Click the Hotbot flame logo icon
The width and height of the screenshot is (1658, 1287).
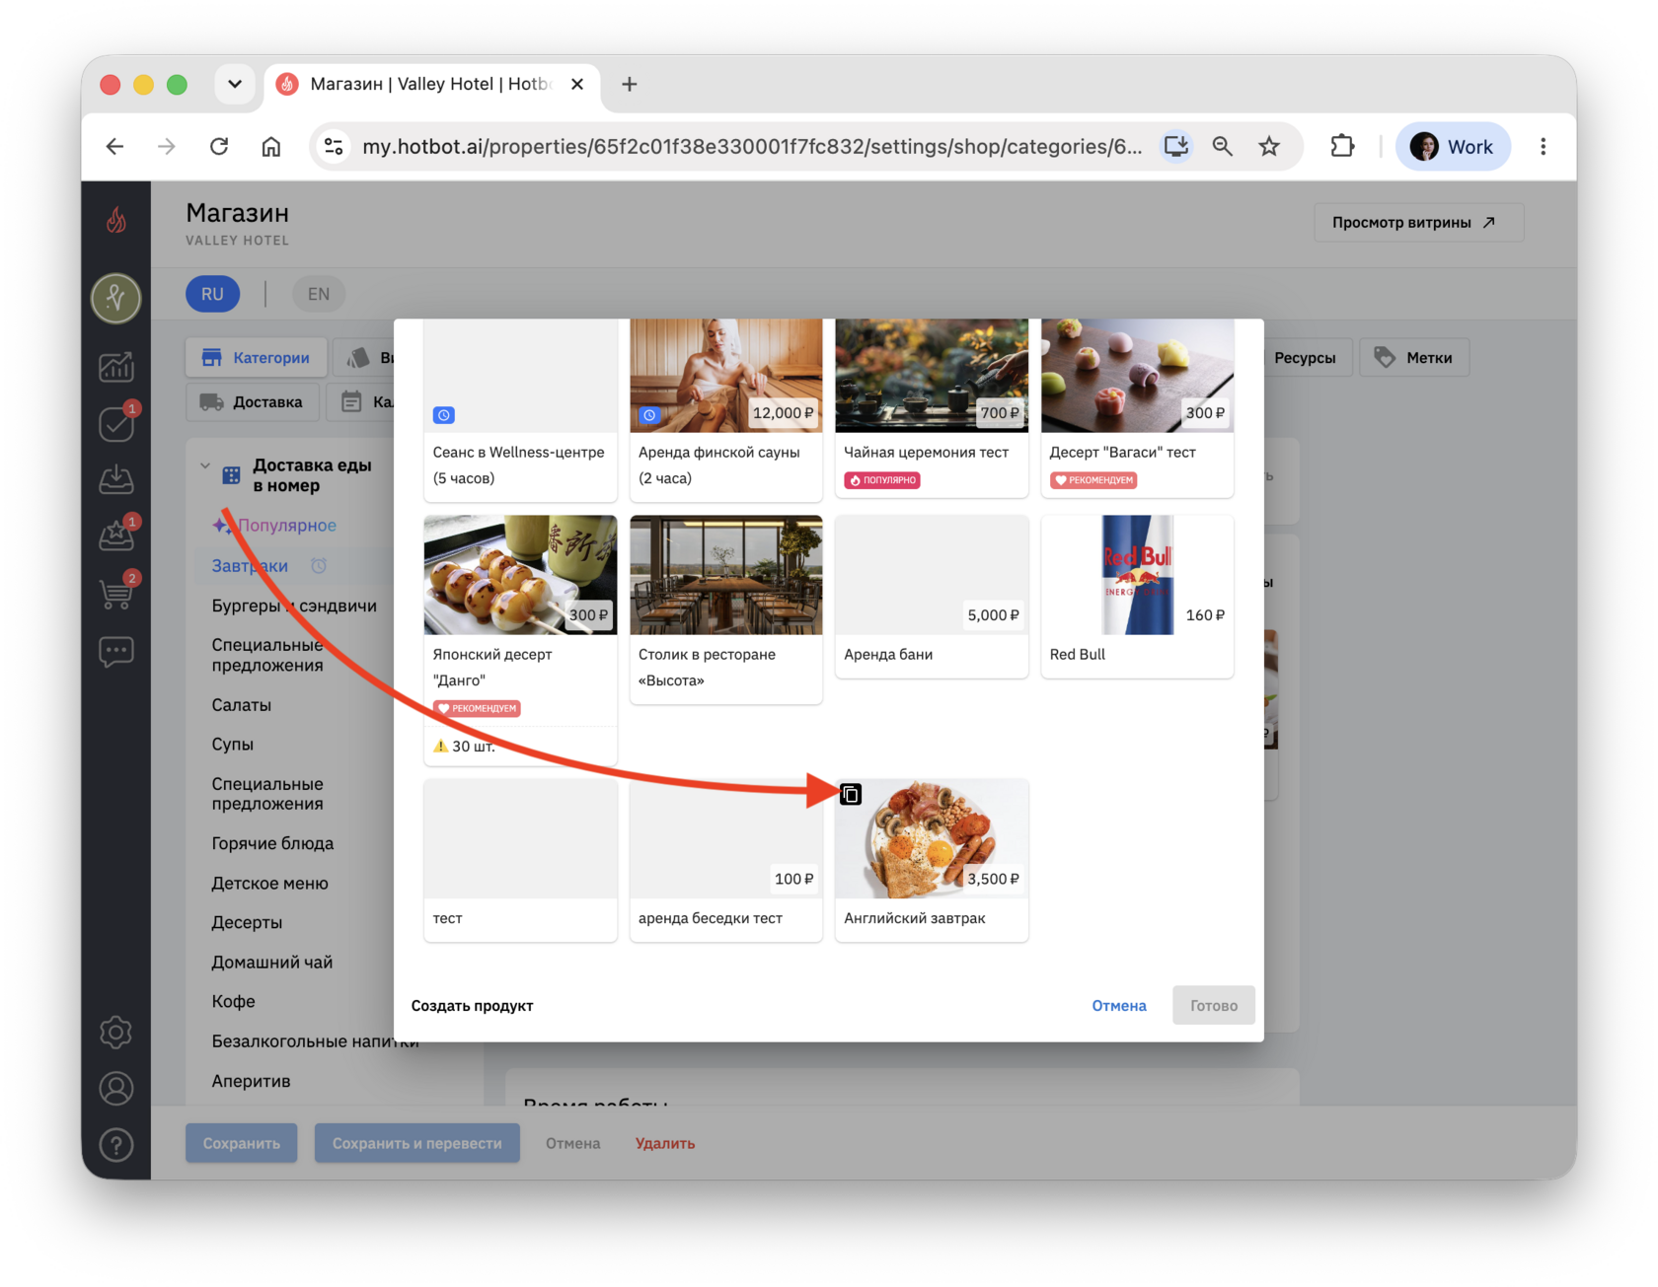116,219
